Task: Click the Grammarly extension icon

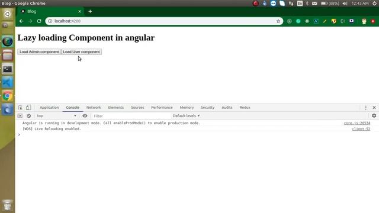Action: pos(298,21)
